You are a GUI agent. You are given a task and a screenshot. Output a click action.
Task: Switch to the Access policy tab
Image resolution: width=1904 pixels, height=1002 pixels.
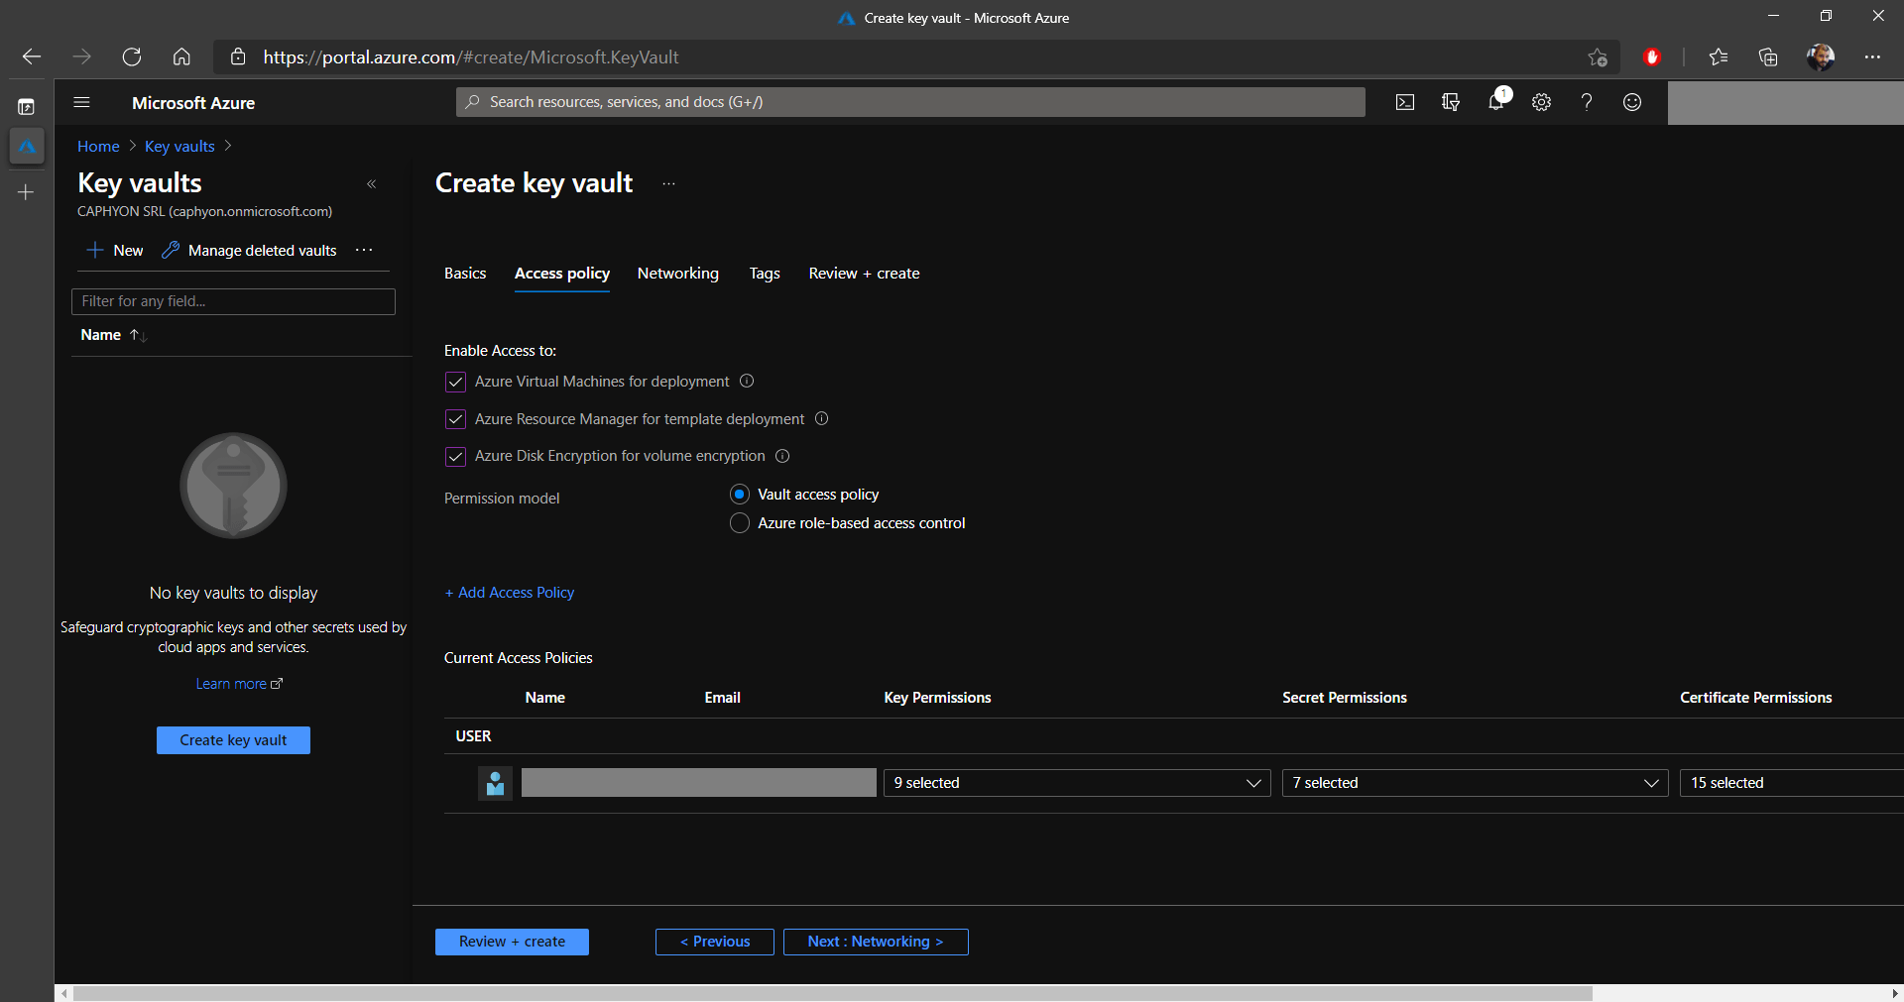pos(562,274)
